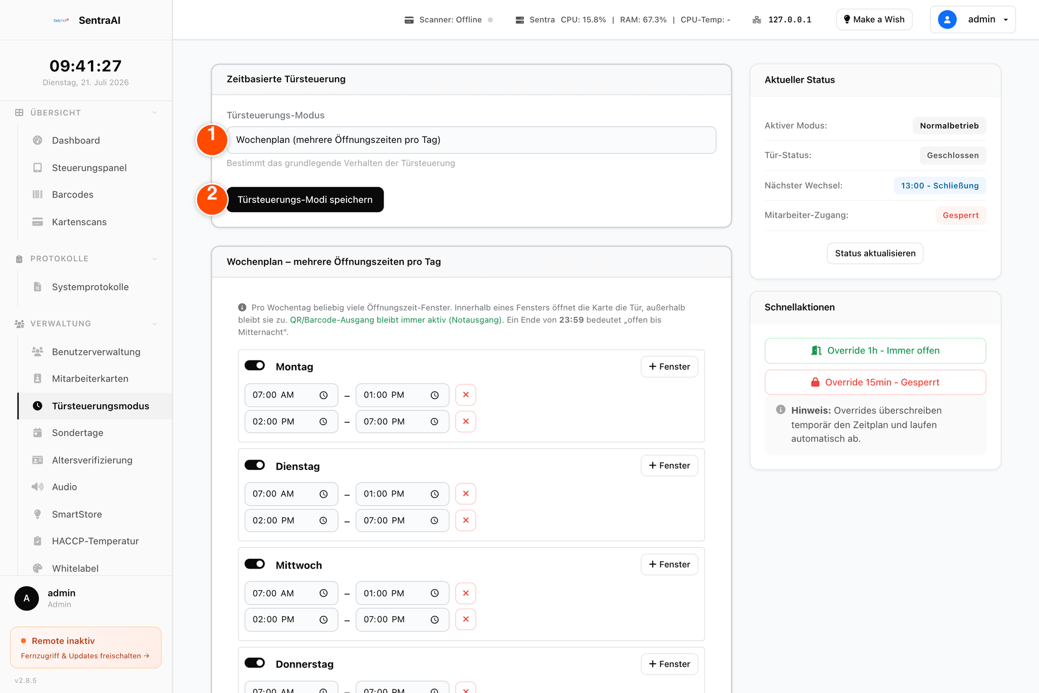Click the Whitelabel palette icon
Screen dimensions: 1039x693
pos(37,568)
